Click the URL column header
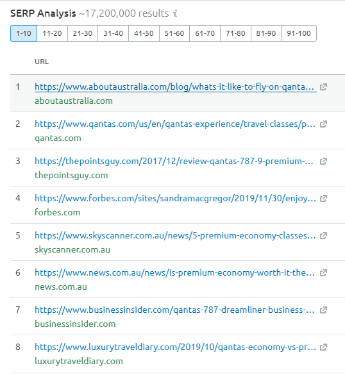The image size is (345, 375). click(42, 62)
